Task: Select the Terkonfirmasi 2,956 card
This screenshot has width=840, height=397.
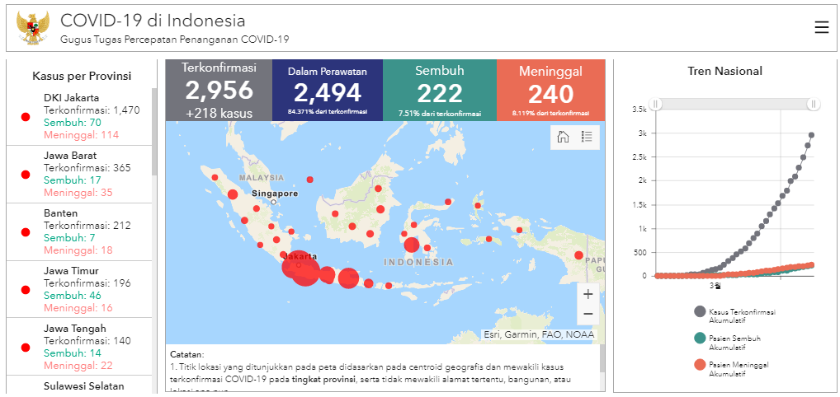Action: coord(219,91)
